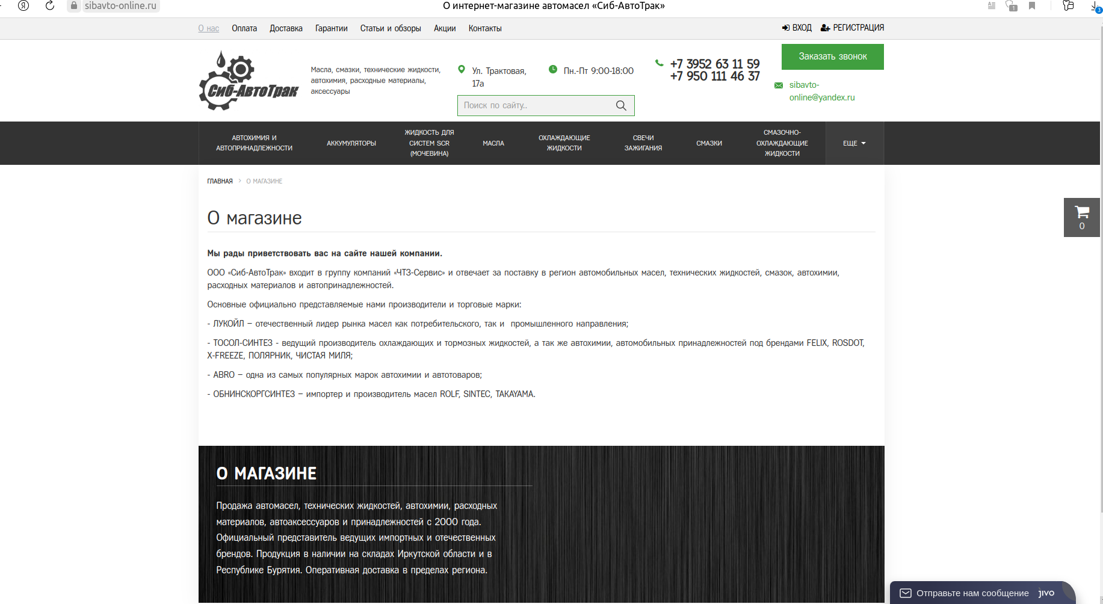
Task: Click the О МАГАЗИНЕ breadcrumb
Action: pos(264,181)
